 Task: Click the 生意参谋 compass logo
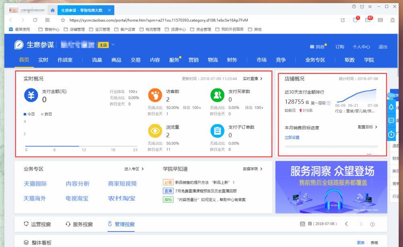pyautogui.click(x=19, y=45)
